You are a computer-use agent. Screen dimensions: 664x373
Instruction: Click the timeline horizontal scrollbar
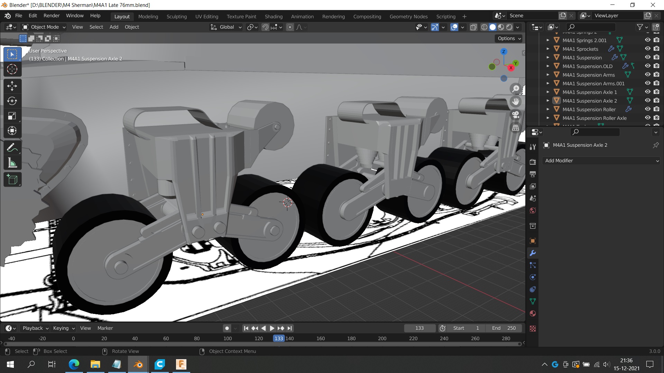pos(262,344)
